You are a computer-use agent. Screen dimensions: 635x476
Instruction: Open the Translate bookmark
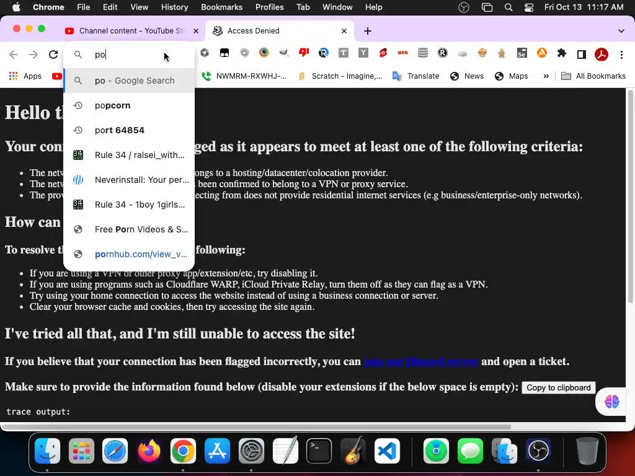click(x=416, y=76)
